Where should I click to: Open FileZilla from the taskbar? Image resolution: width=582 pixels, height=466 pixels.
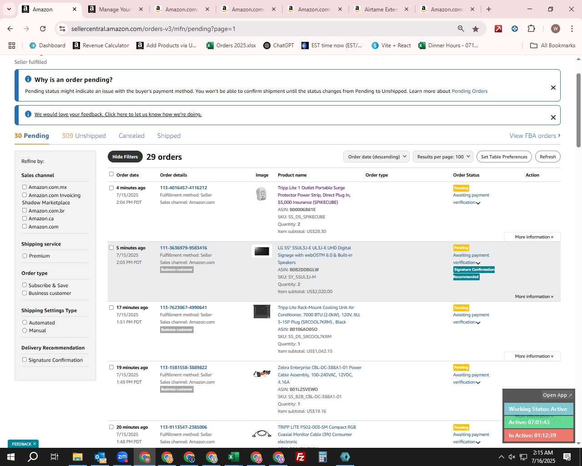point(301,457)
